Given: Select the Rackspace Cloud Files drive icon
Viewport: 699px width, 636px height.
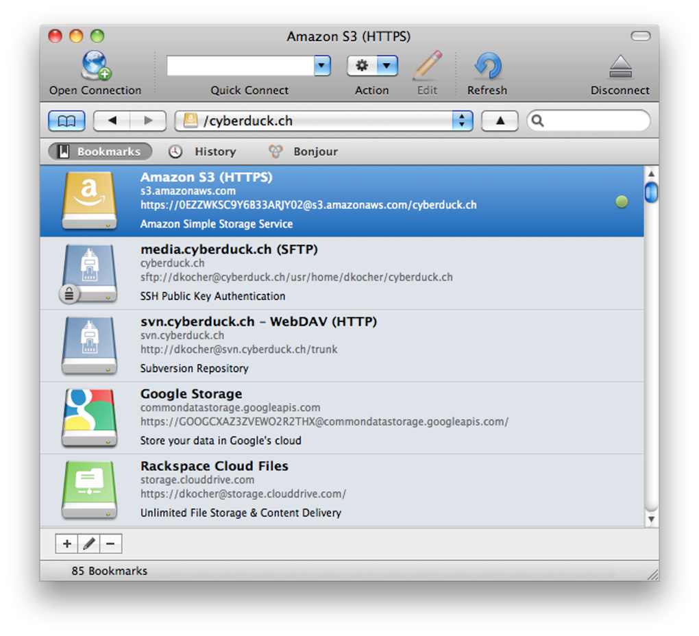Looking at the screenshot, I should click(89, 489).
